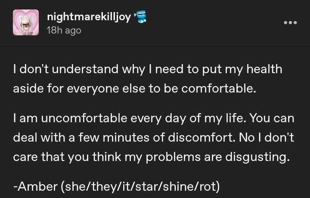This screenshot has width=310, height=198.
Task: Click the name 'Amber' in the signature
Action: 38,187
